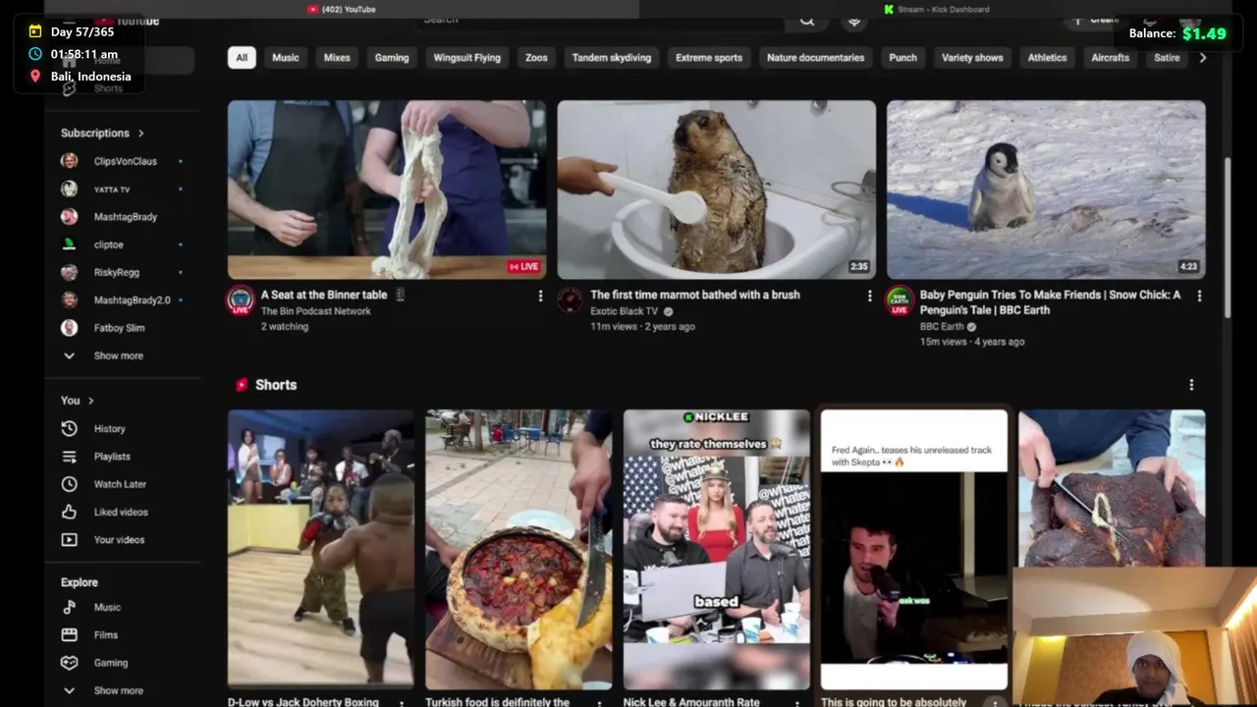Screen dimensions: 1257x707
Task: Open Turkish food pizza short
Action: pyautogui.click(x=519, y=548)
